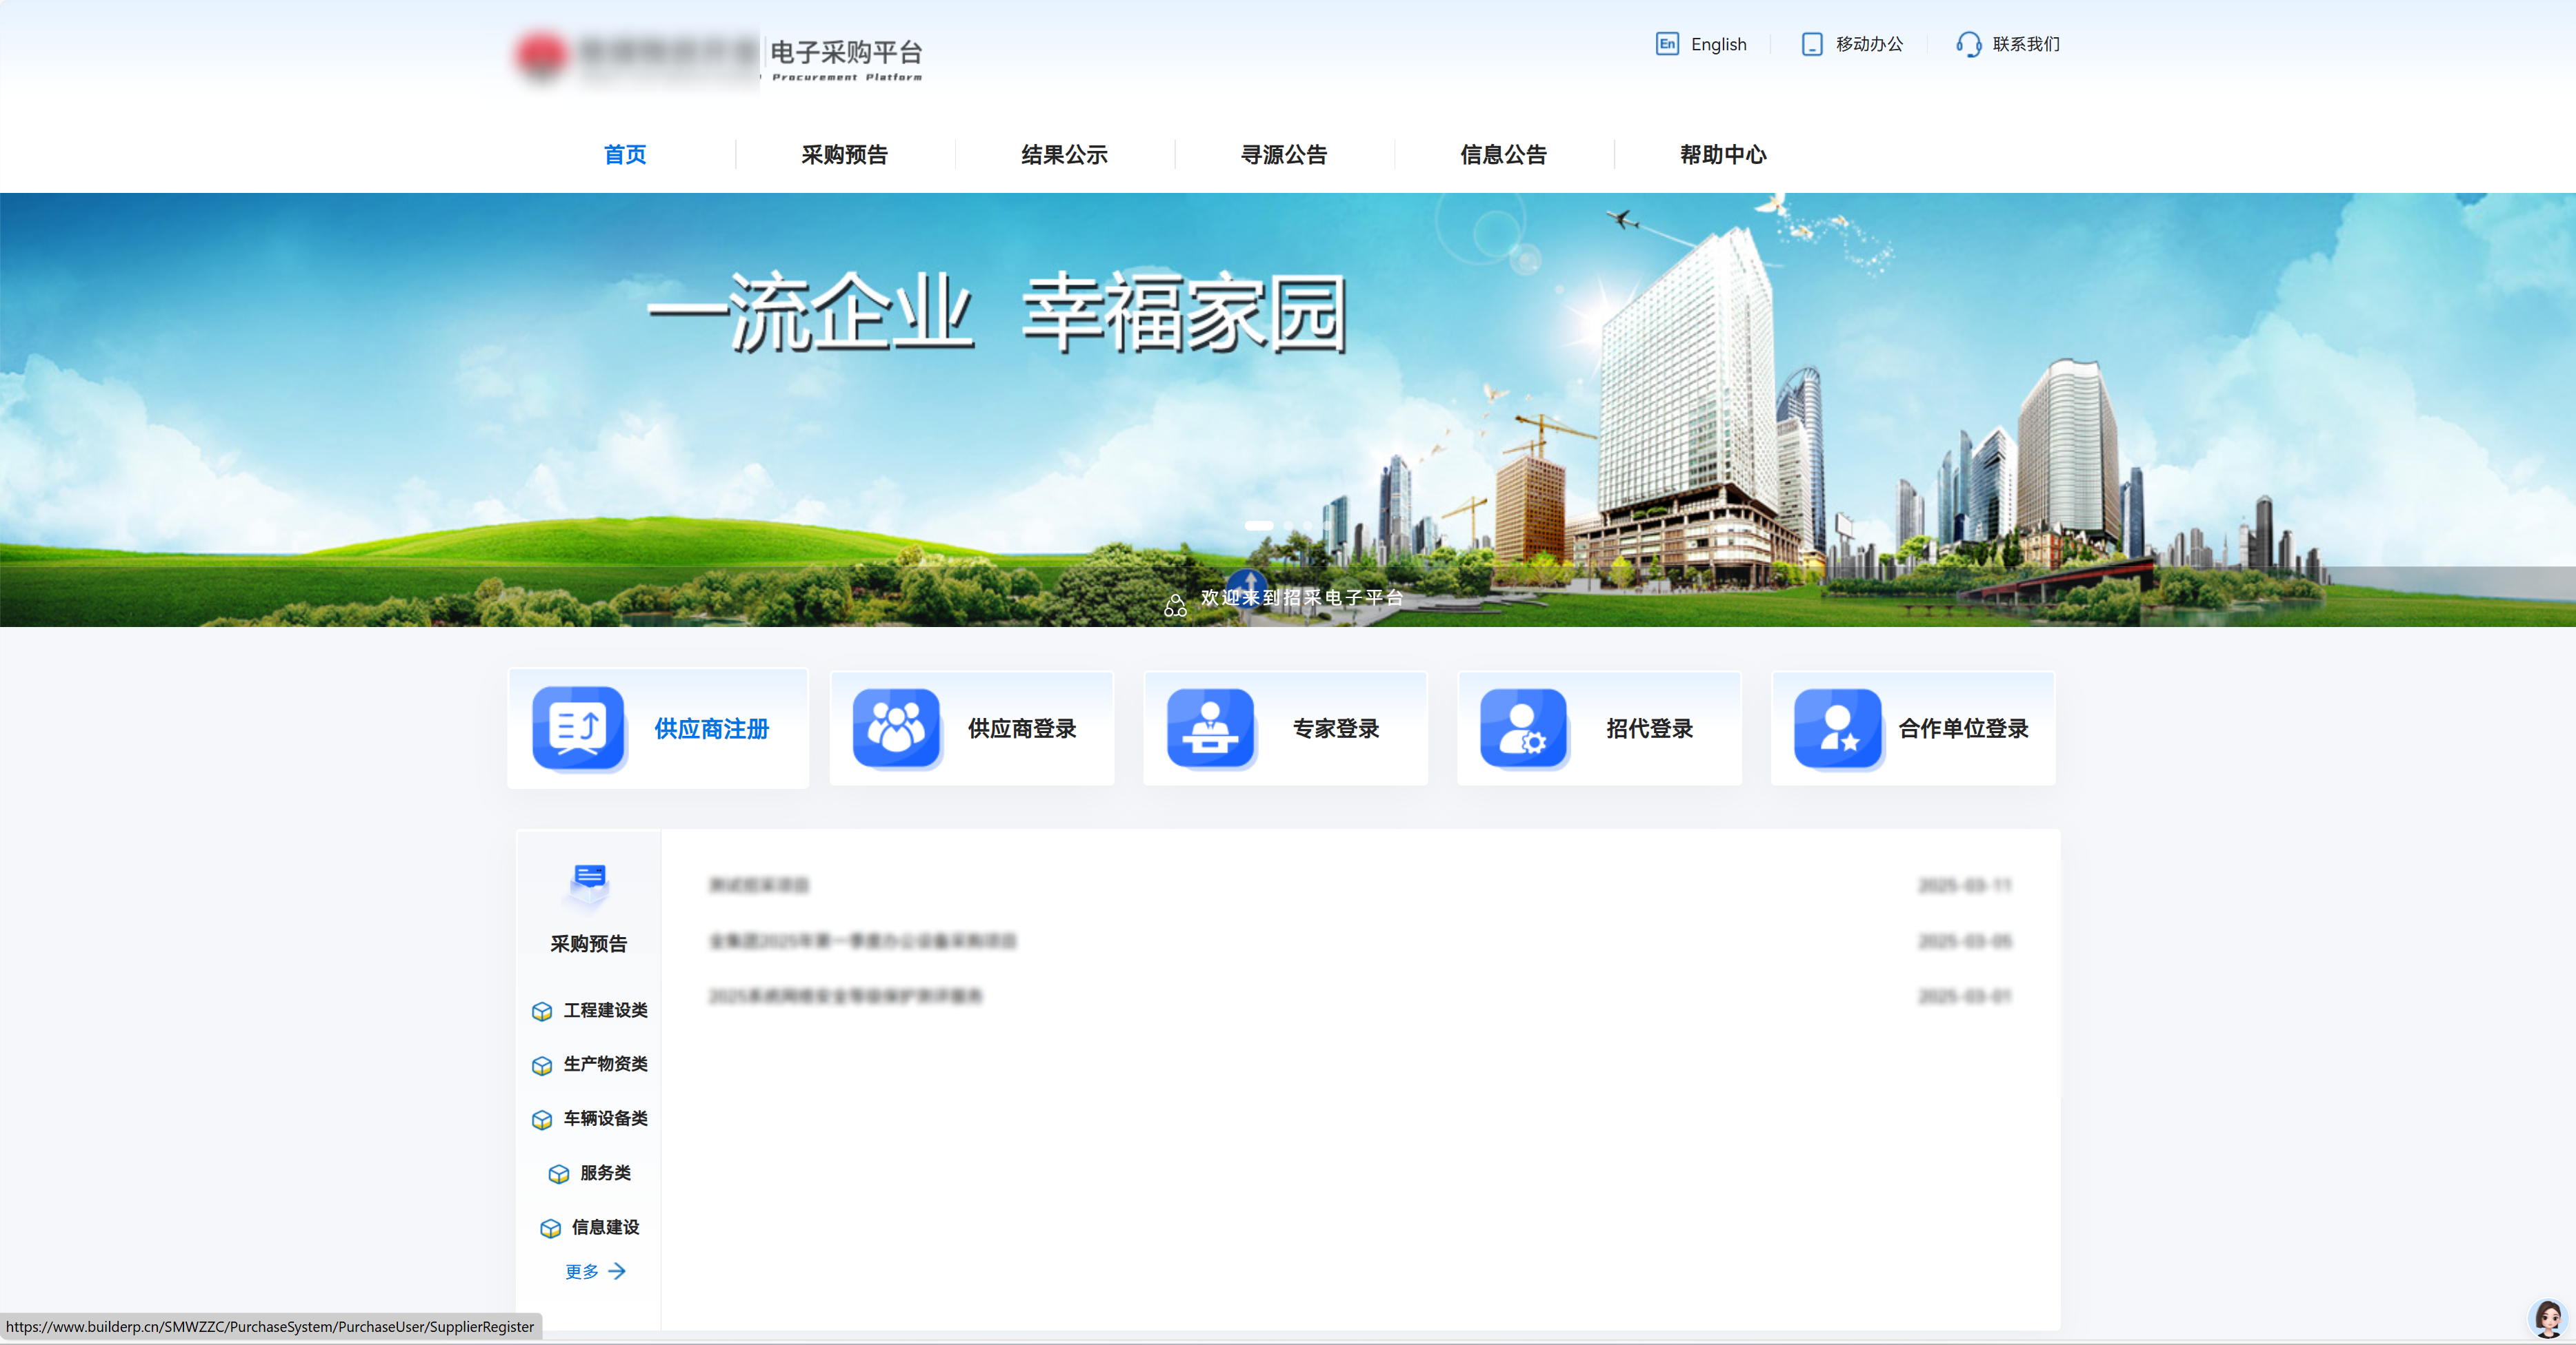2576x1345 pixels.
Task: Select the 服务类 category
Action: click(605, 1173)
